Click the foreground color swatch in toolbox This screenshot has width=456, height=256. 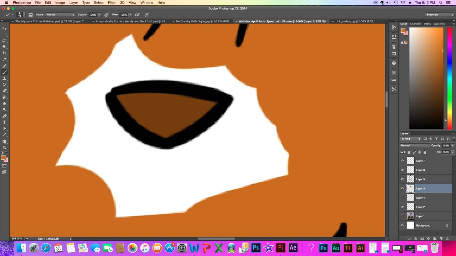coord(3,158)
